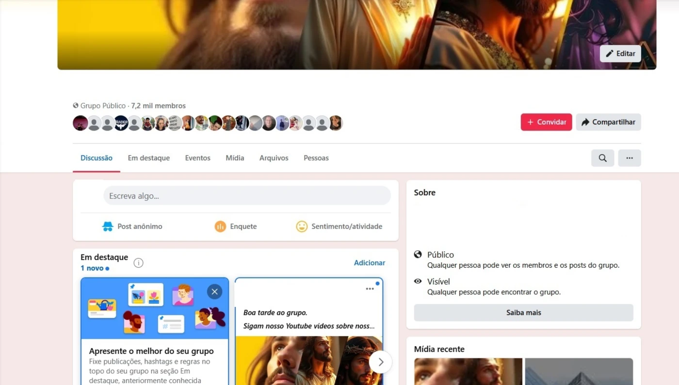The height and width of the screenshot is (385, 679).
Task: Open the Arquivos tab
Action: 274,158
